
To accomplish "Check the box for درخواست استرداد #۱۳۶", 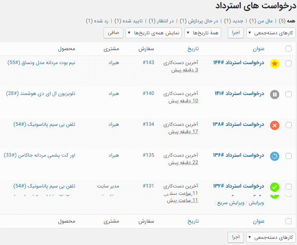I will pyautogui.click(x=288, y=156).
